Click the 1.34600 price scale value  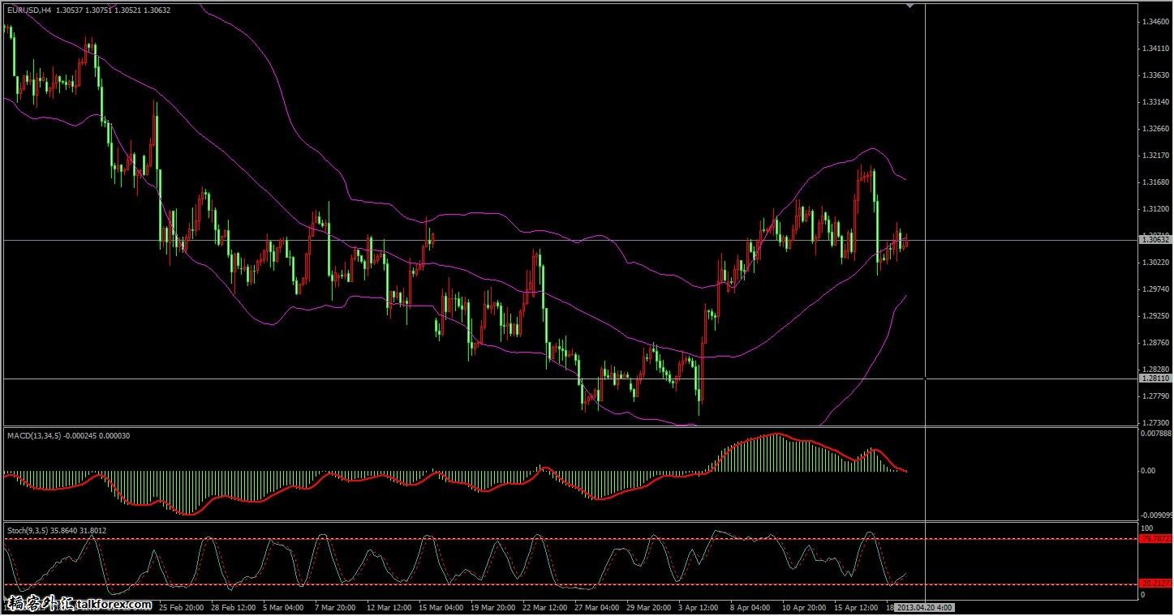(1155, 22)
